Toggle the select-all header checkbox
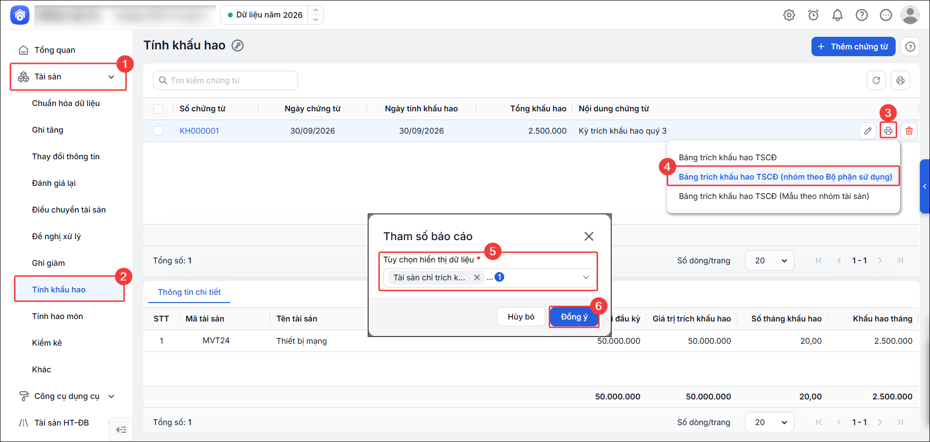The width and height of the screenshot is (930, 442). coord(158,109)
